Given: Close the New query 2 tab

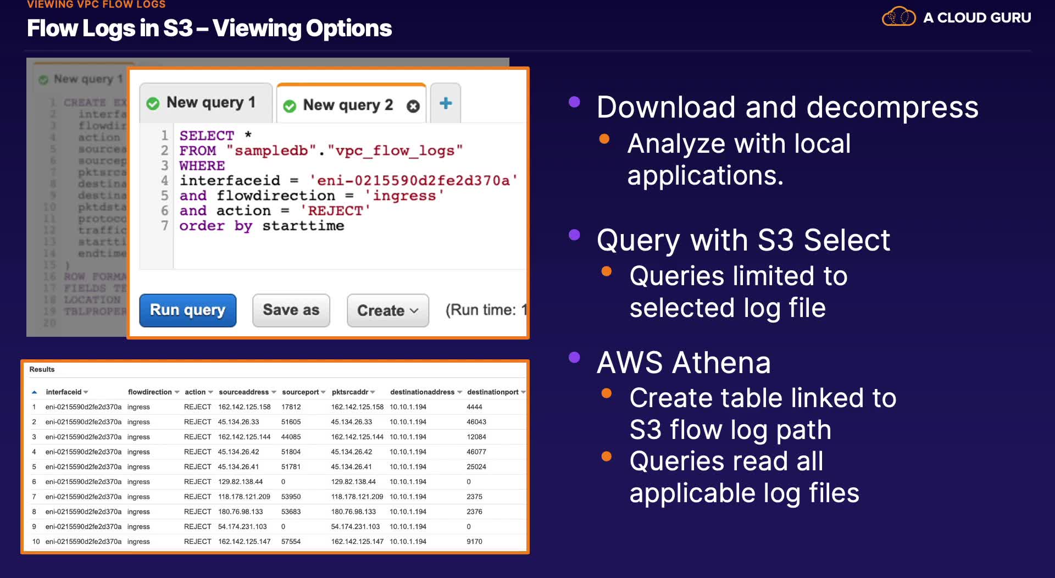Looking at the screenshot, I should (413, 106).
